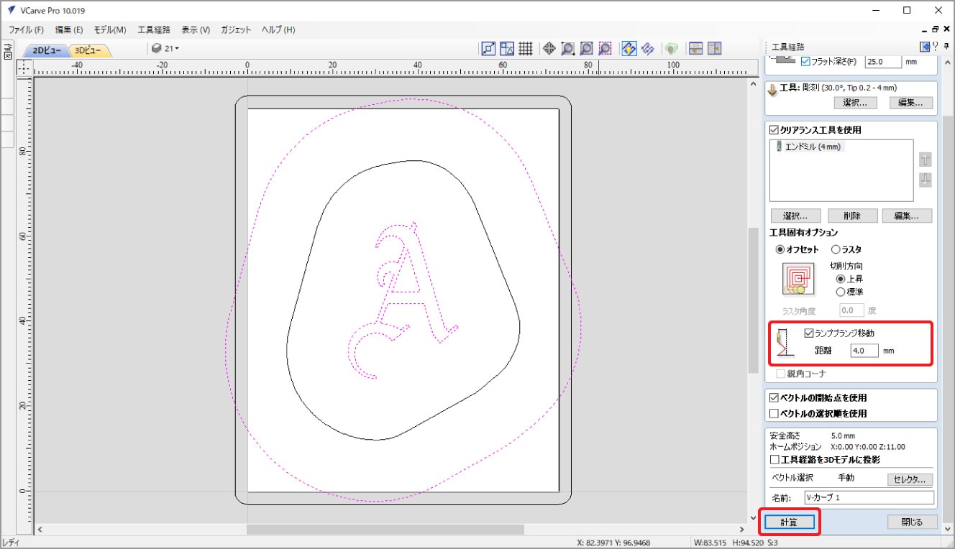Image resolution: width=955 pixels, height=549 pixels.
Task: Click zoom to selected vectors icon
Action: pos(606,48)
